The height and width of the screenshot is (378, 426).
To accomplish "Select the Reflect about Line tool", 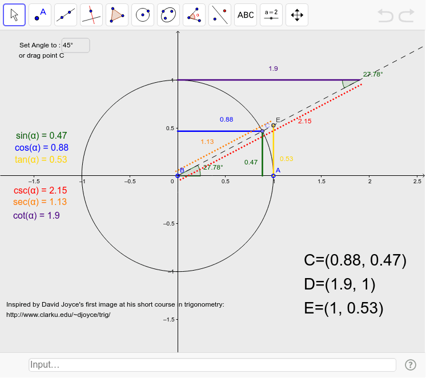I will [x=219, y=15].
